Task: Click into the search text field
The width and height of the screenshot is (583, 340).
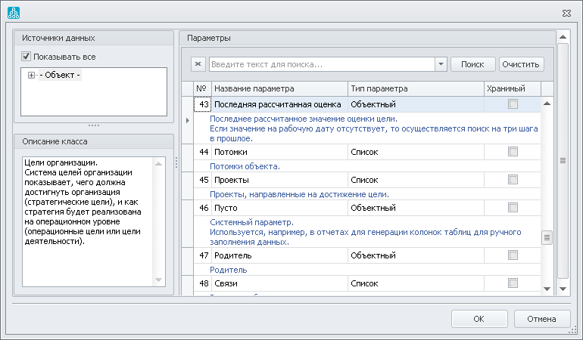Action: point(321,64)
